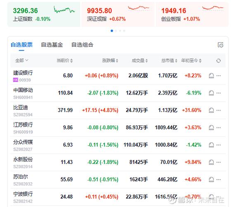
Task: Open more options for 永新股份 row
Action: (x=219, y=162)
